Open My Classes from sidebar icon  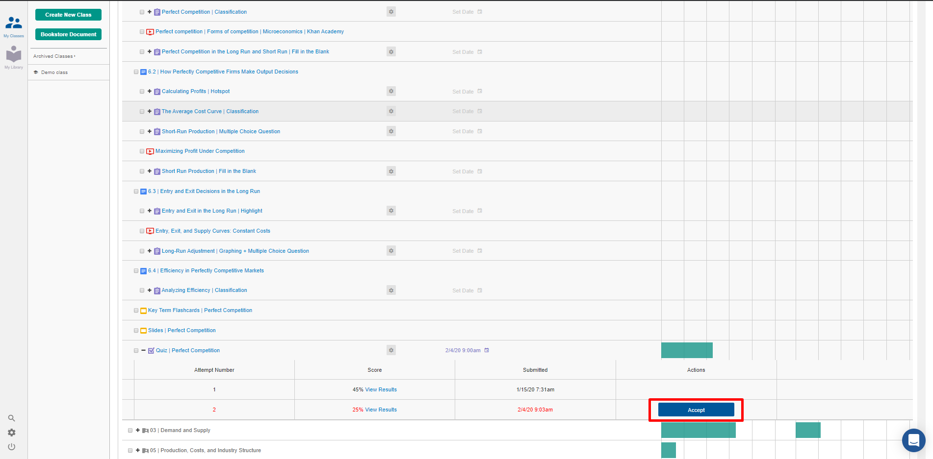(x=14, y=26)
